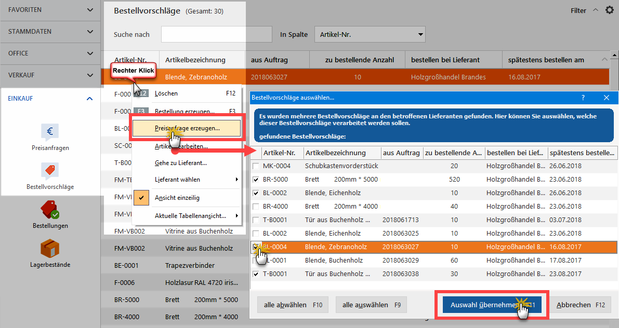Click alle auswählen F9 button
The height and width of the screenshot is (328, 619).
(372, 305)
